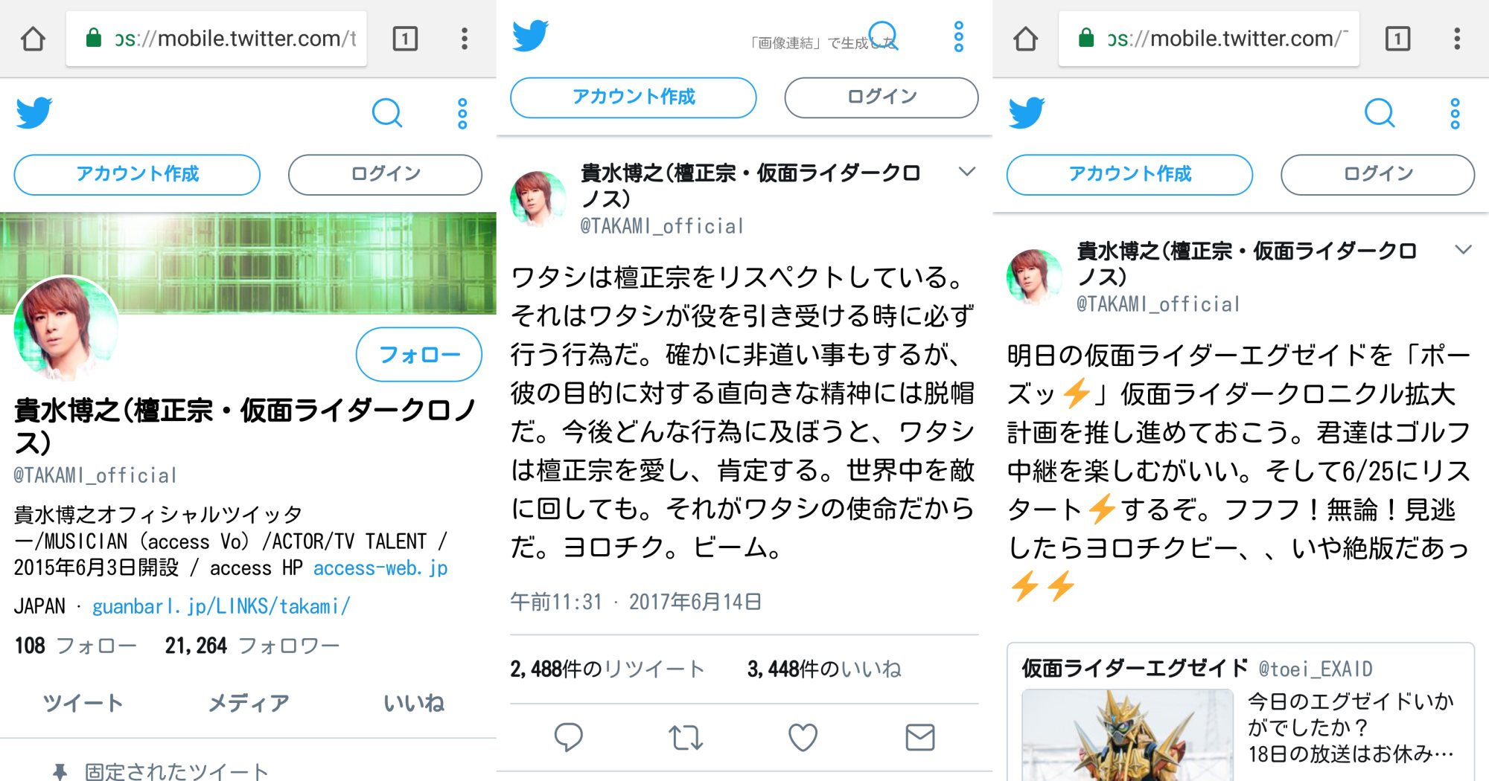Open the access-web.jp link in bio

coord(380,568)
